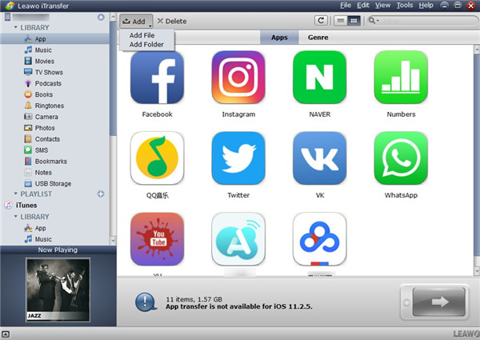This screenshot has width=480, height=340.
Task: Select the Instagram app icon
Action: (238, 77)
